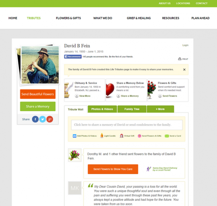The image size is (217, 206).
Task: Open Grief & Healing menu
Action: [x=139, y=18]
